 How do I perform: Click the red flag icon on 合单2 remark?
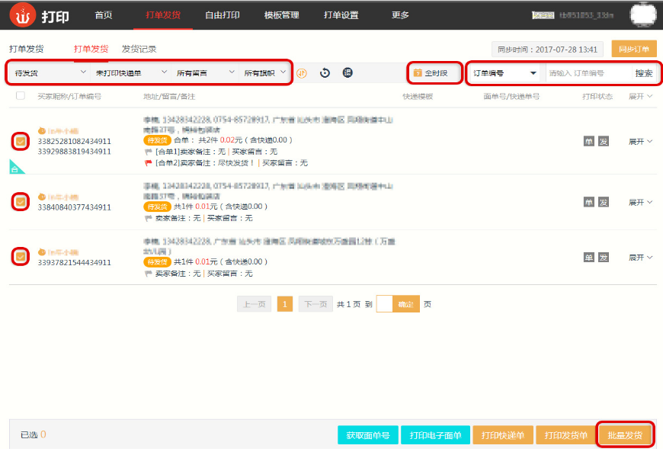[x=149, y=163]
